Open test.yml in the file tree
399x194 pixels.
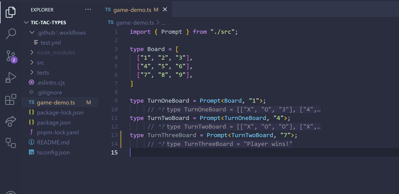click(51, 43)
